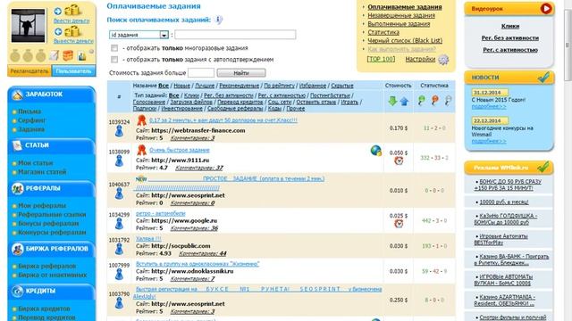Open the Письма link in the sidebar

click(x=29, y=111)
